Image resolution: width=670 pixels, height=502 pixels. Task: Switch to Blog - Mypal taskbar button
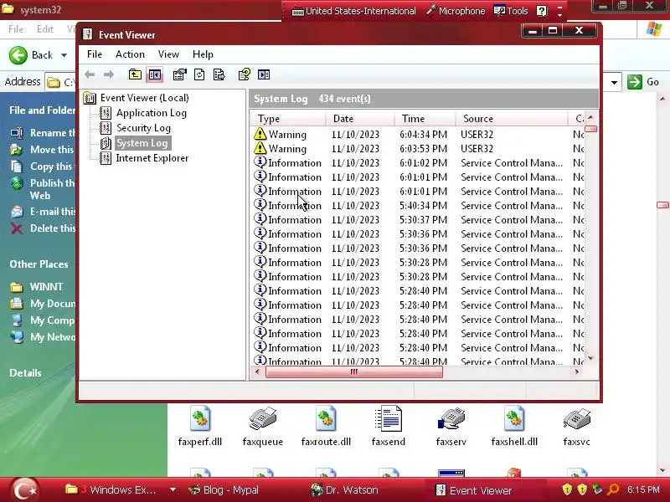point(224,490)
